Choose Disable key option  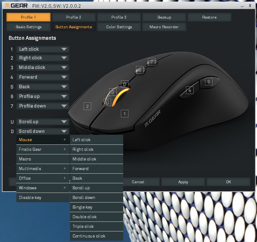[43, 198]
